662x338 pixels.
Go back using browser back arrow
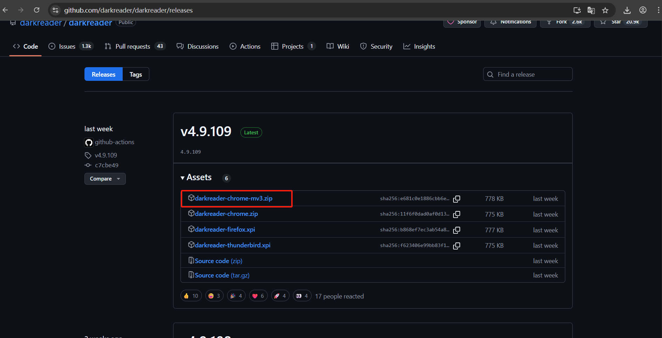tap(5, 10)
